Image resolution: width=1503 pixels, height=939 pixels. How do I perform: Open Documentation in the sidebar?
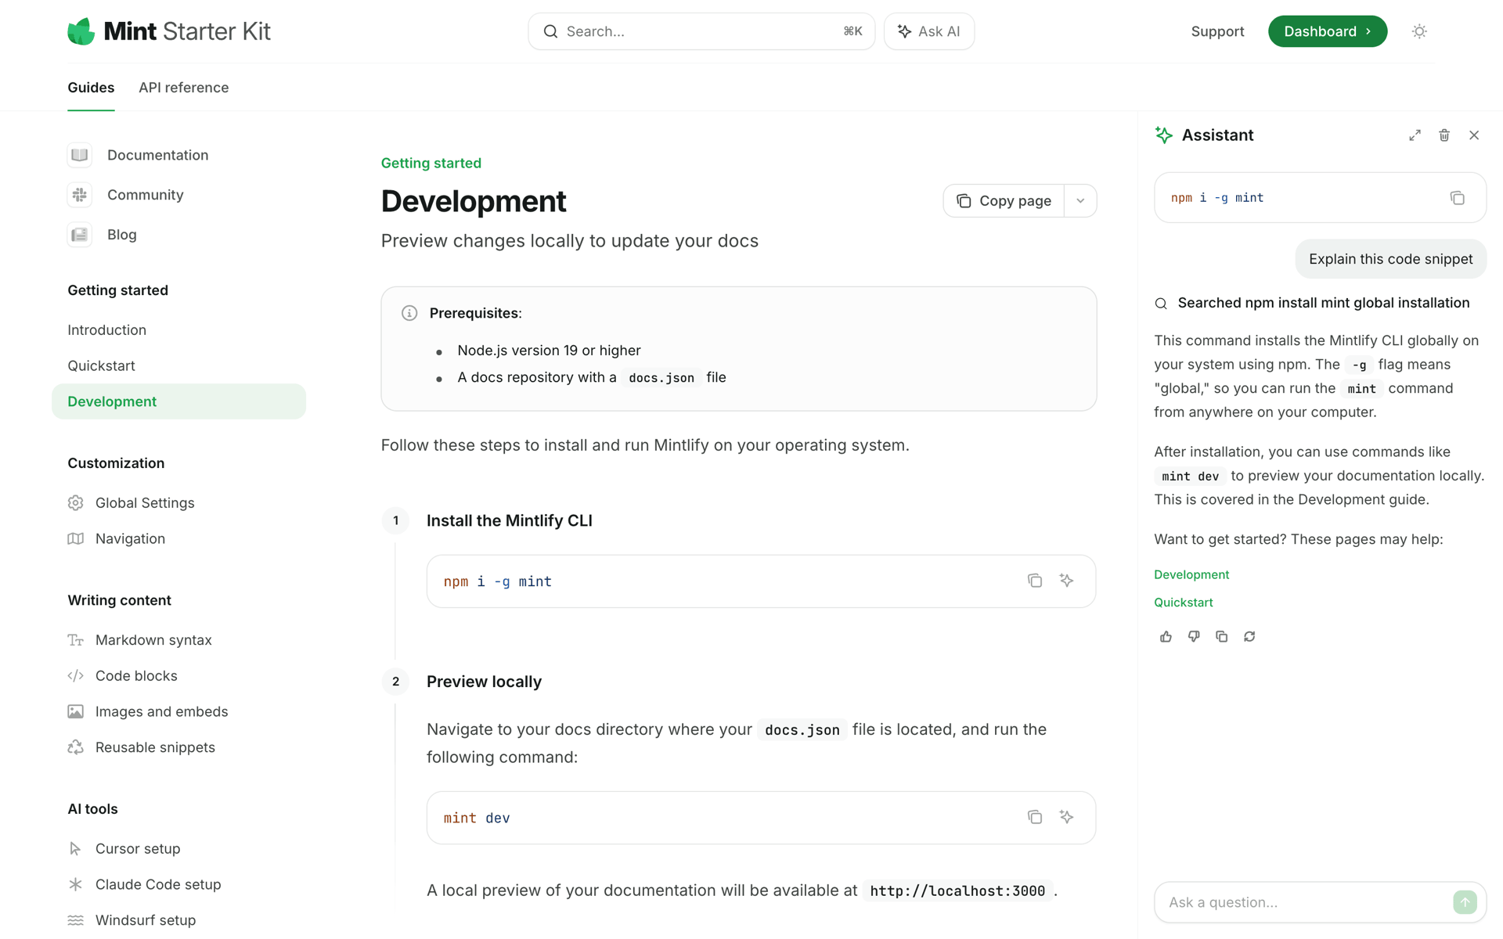pos(157,155)
